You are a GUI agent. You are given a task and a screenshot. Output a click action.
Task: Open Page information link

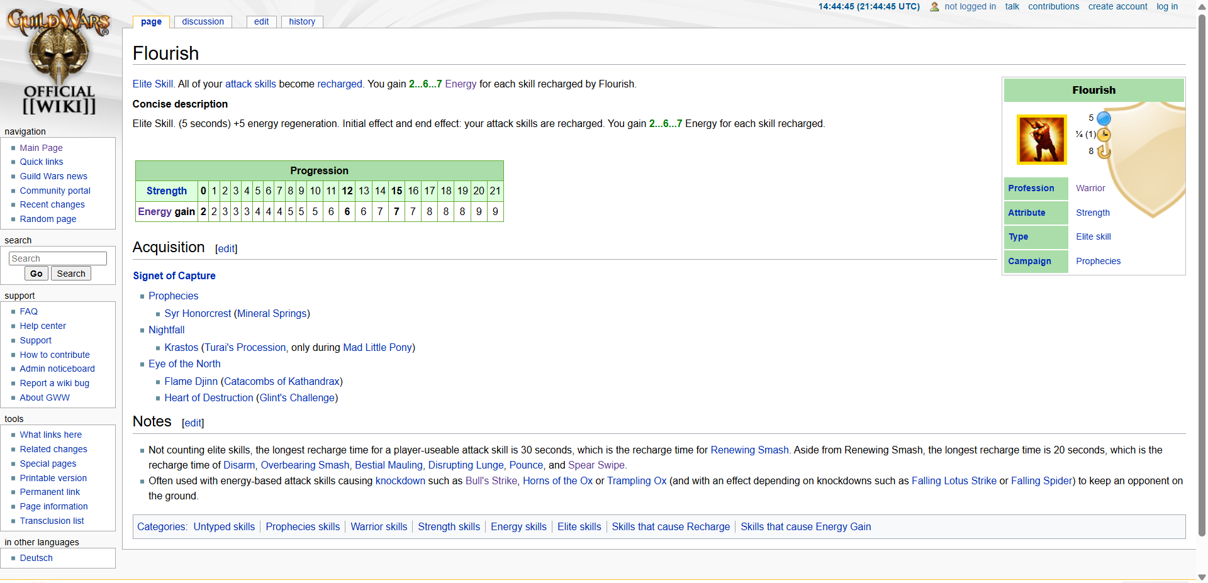53,506
